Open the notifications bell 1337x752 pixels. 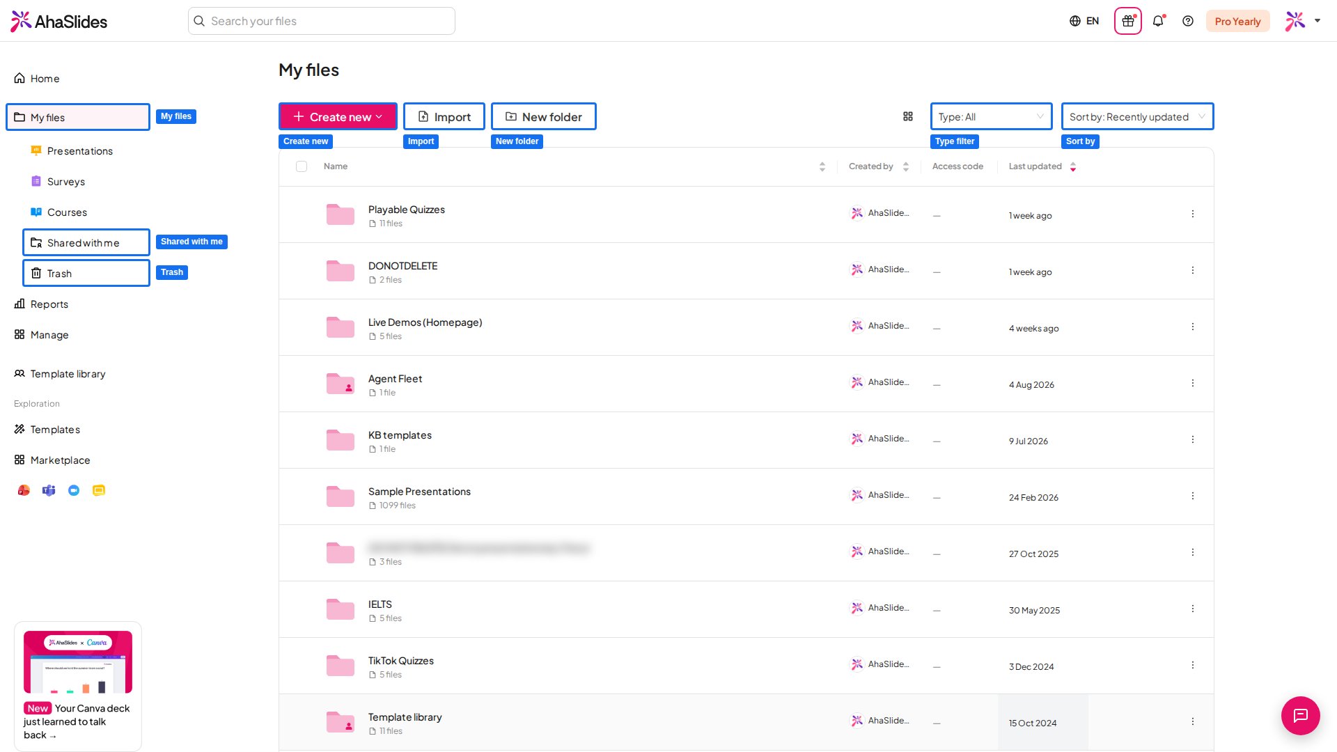tap(1158, 21)
